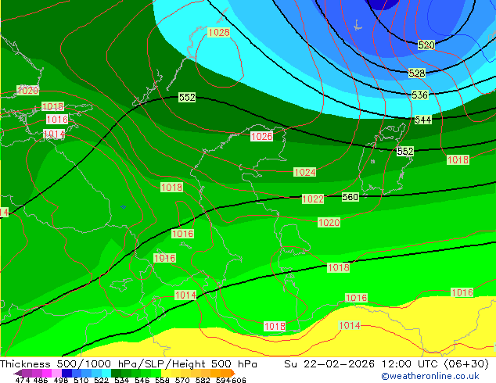Click the 510 legend value

pos(81,380)
